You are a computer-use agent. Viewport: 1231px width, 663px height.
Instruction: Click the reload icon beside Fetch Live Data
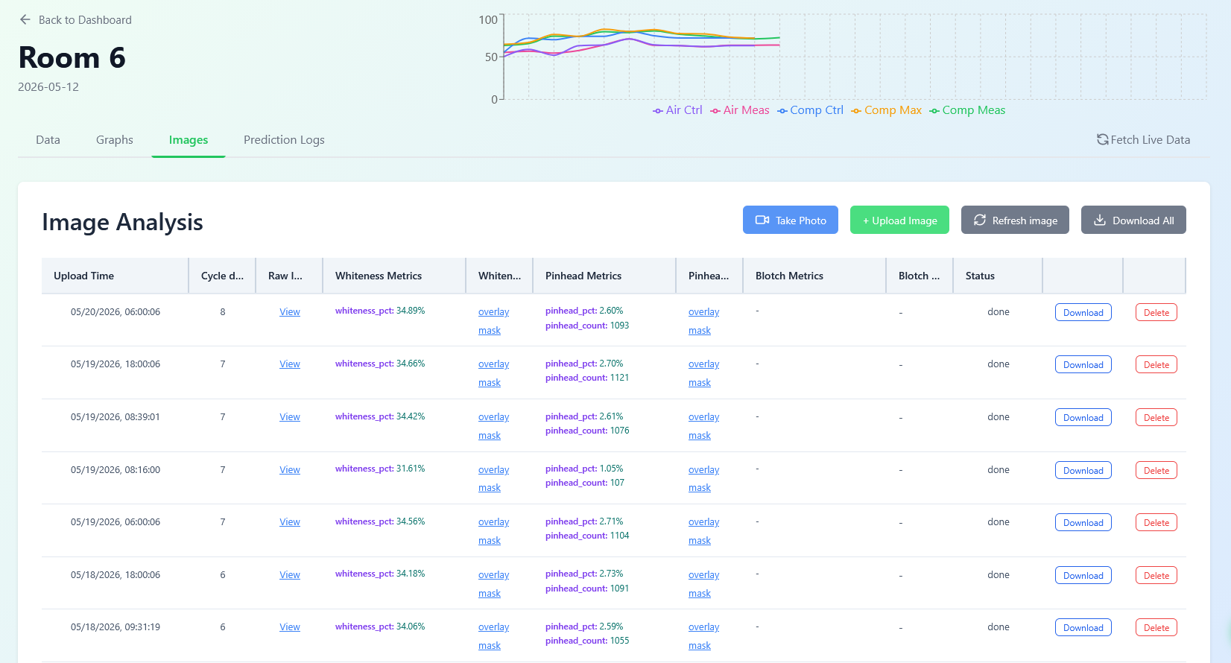click(1102, 139)
